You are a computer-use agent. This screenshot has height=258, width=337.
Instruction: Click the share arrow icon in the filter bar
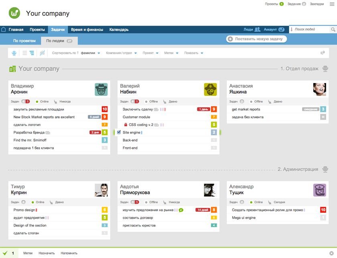323,53
